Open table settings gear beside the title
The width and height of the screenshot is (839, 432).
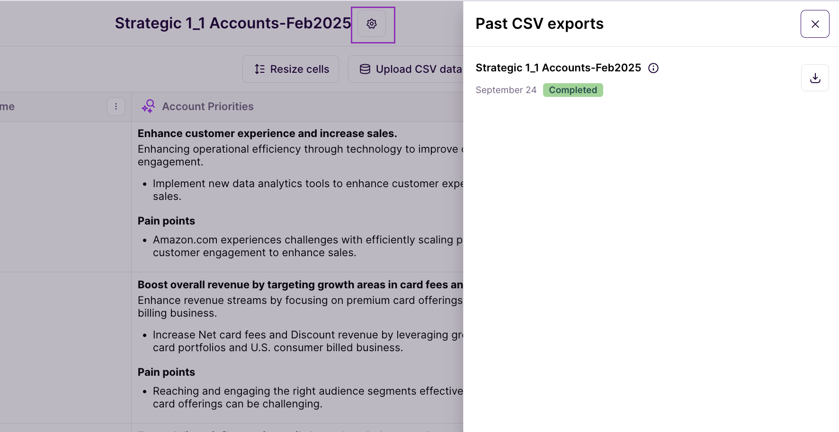pyautogui.click(x=372, y=24)
